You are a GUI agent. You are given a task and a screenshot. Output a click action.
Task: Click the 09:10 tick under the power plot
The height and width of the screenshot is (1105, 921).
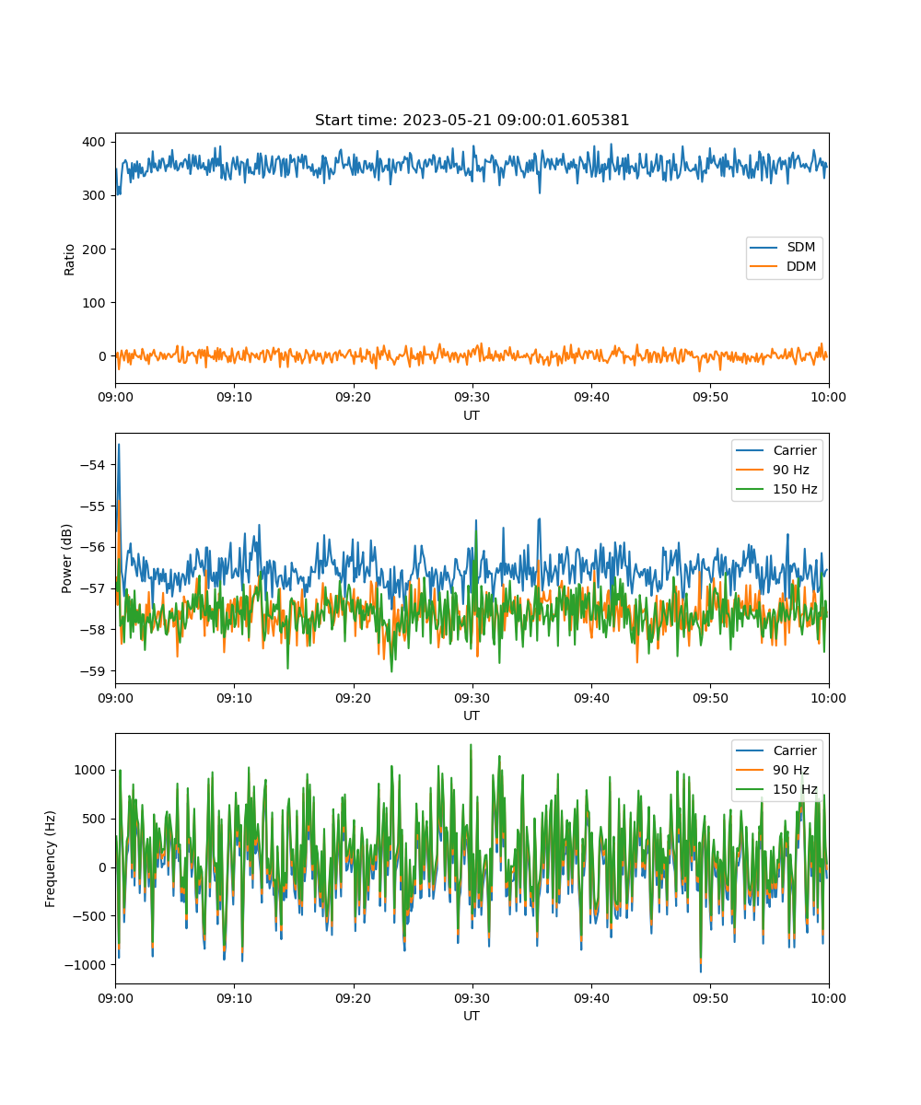pyautogui.click(x=234, y=697)
